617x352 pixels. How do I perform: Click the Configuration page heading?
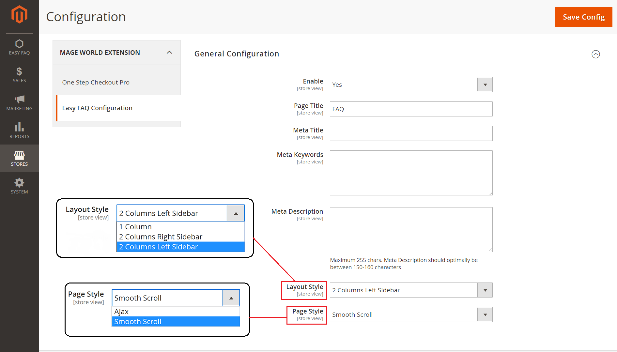[86, 17]
